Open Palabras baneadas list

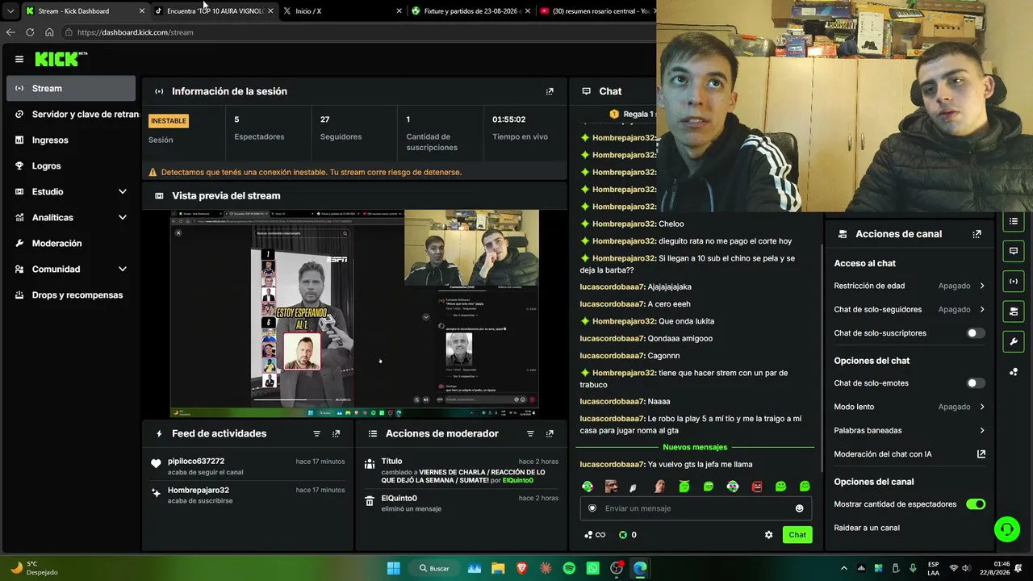[910, 430]
